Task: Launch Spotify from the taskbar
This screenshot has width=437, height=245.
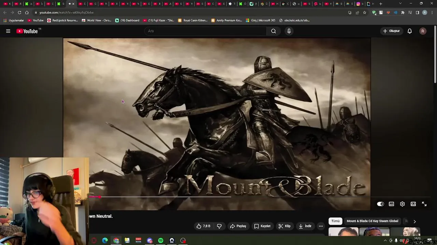Action: 160,241
